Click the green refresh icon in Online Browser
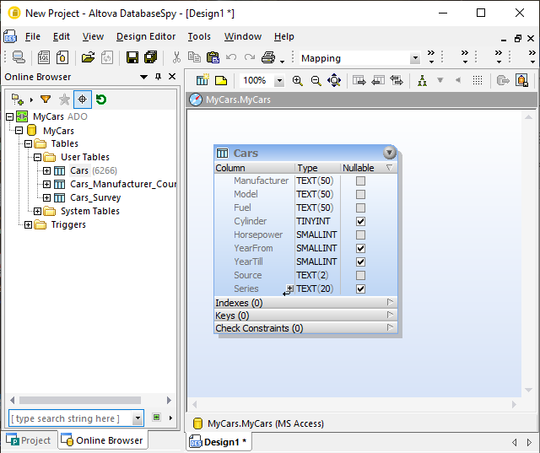 click(x=101, y=100)
